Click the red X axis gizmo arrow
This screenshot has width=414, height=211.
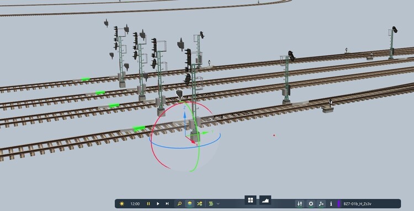[x=193, y=142]
